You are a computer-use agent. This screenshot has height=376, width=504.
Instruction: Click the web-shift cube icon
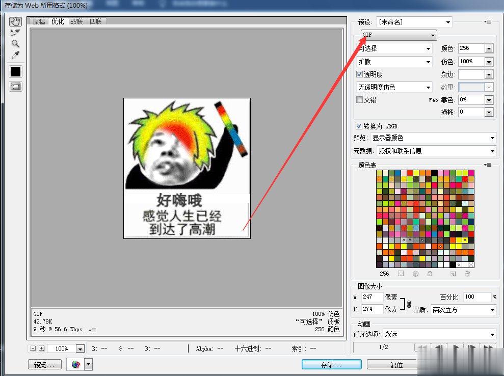[416, 274]
